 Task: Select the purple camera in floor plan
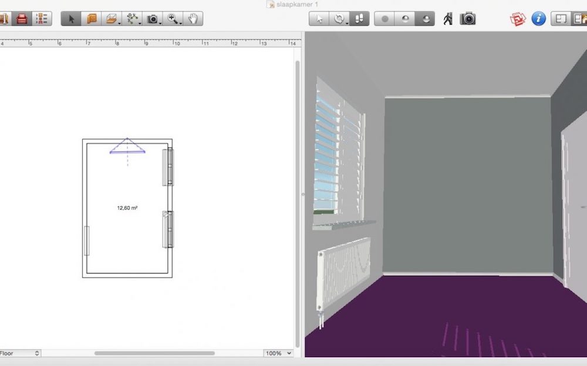point(127,146)
